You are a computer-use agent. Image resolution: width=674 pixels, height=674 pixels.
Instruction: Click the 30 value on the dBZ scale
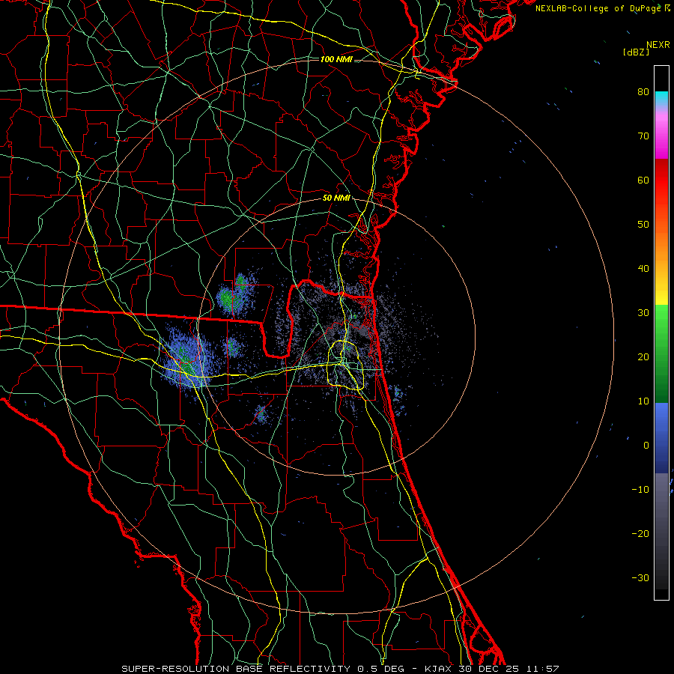[643, 313]
